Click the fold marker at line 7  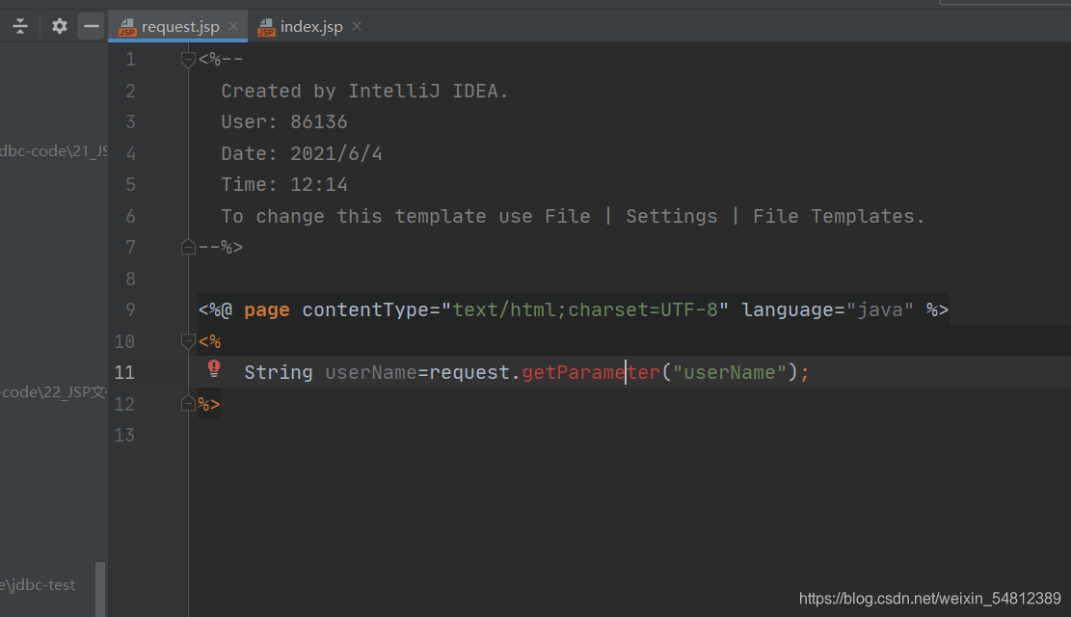coord(187,247)
